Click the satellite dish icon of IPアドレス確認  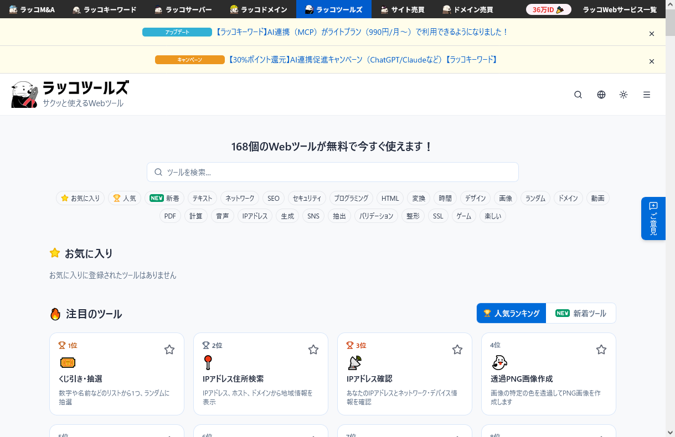(354, 363)
